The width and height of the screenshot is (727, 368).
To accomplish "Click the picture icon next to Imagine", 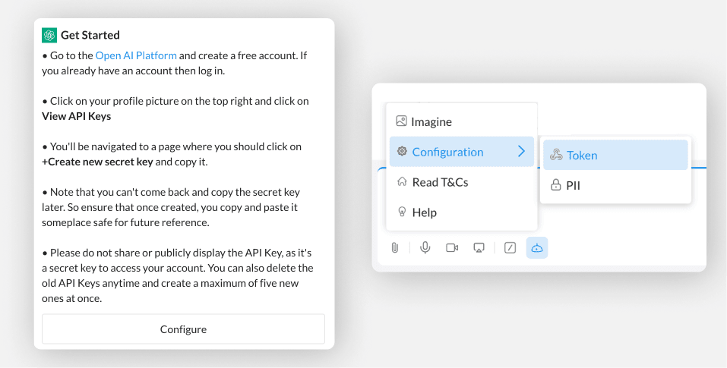I will click(x=401, y=121).
